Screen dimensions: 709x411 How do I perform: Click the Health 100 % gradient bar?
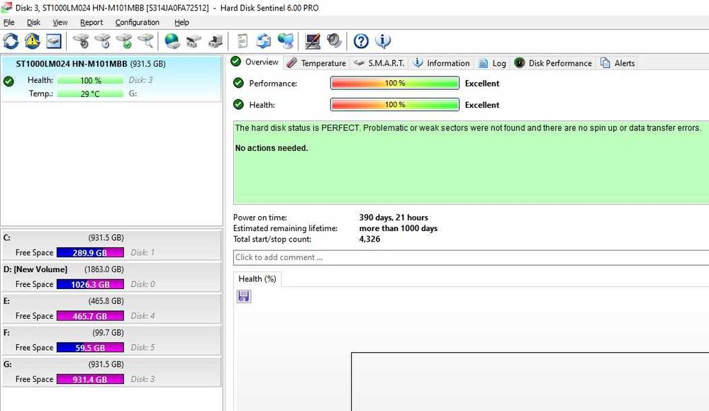tap(395, 104)
